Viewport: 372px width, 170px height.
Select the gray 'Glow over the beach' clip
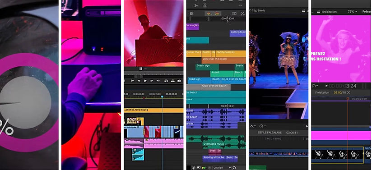pos(216,87)
